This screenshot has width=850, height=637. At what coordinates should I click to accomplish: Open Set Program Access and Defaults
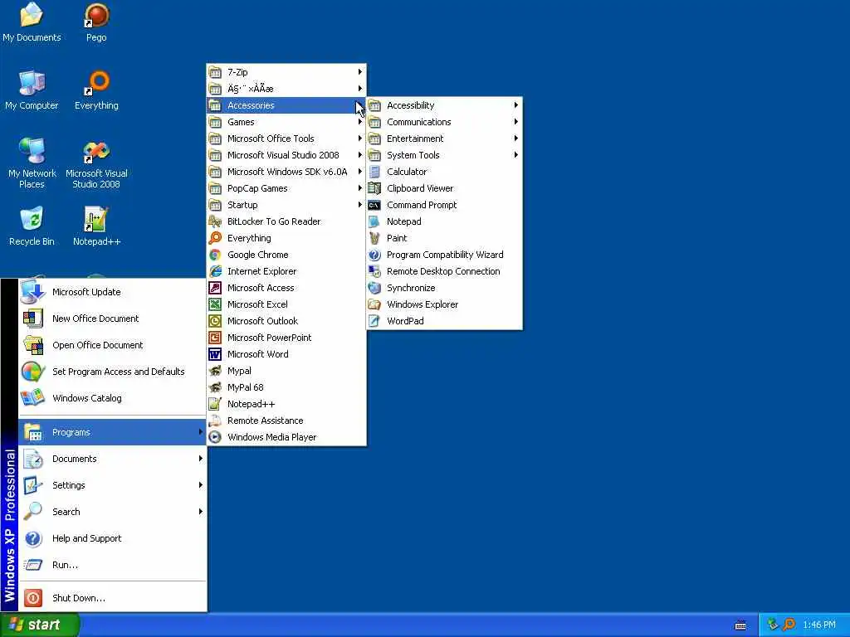pos(113,372)
